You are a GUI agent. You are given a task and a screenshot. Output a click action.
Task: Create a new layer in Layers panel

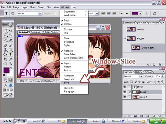point(154,116)
